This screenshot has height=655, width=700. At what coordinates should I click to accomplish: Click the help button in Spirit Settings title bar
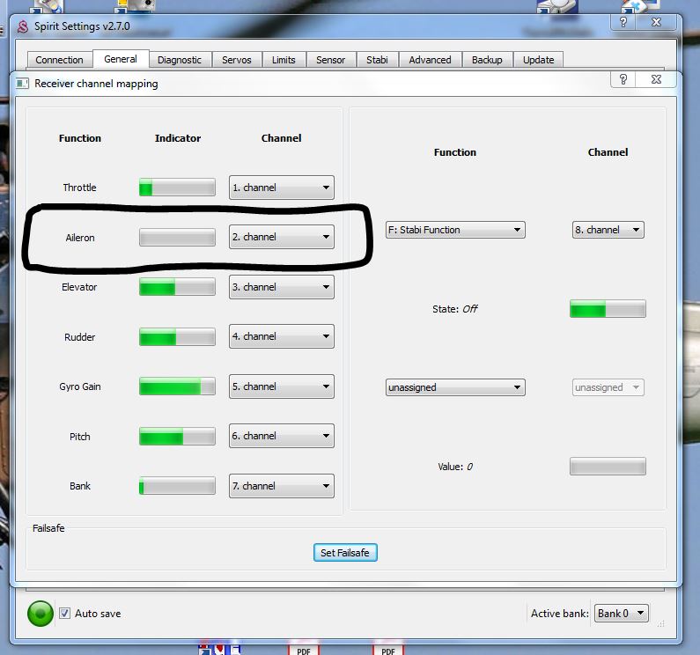623,24
